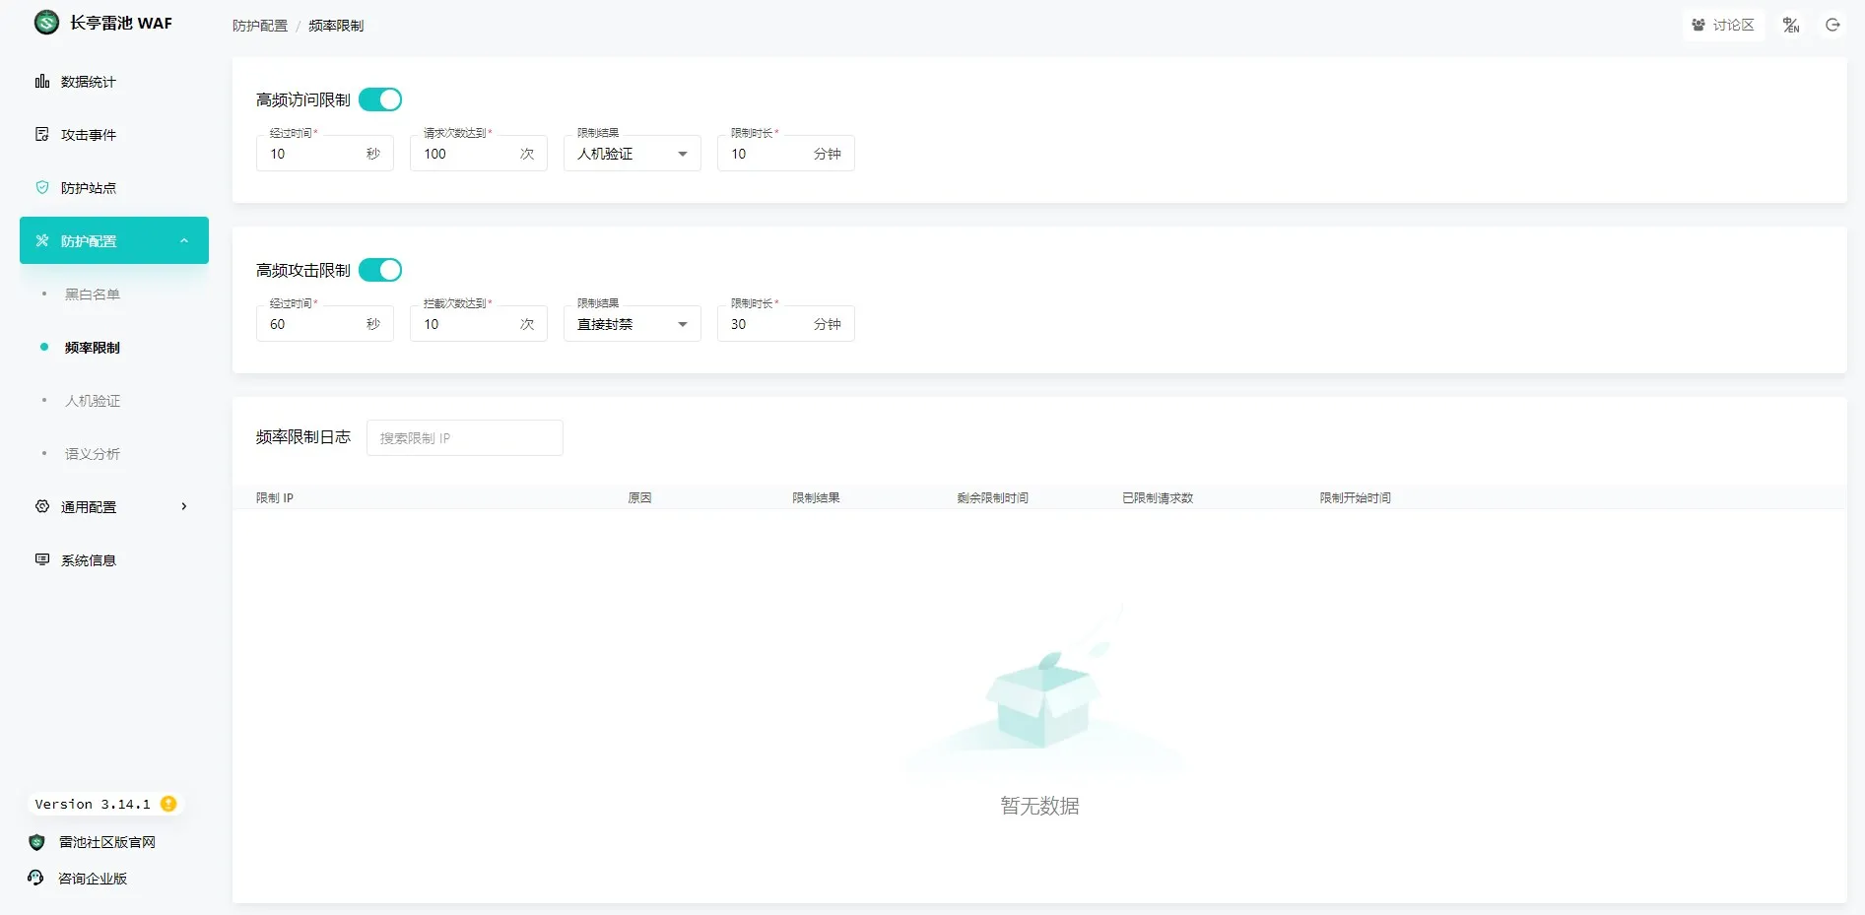Turn off the 高频攻击限制 switch
Image resolution: width=1865 pixels, height=915 pixels.
click(x=380, y=270)
